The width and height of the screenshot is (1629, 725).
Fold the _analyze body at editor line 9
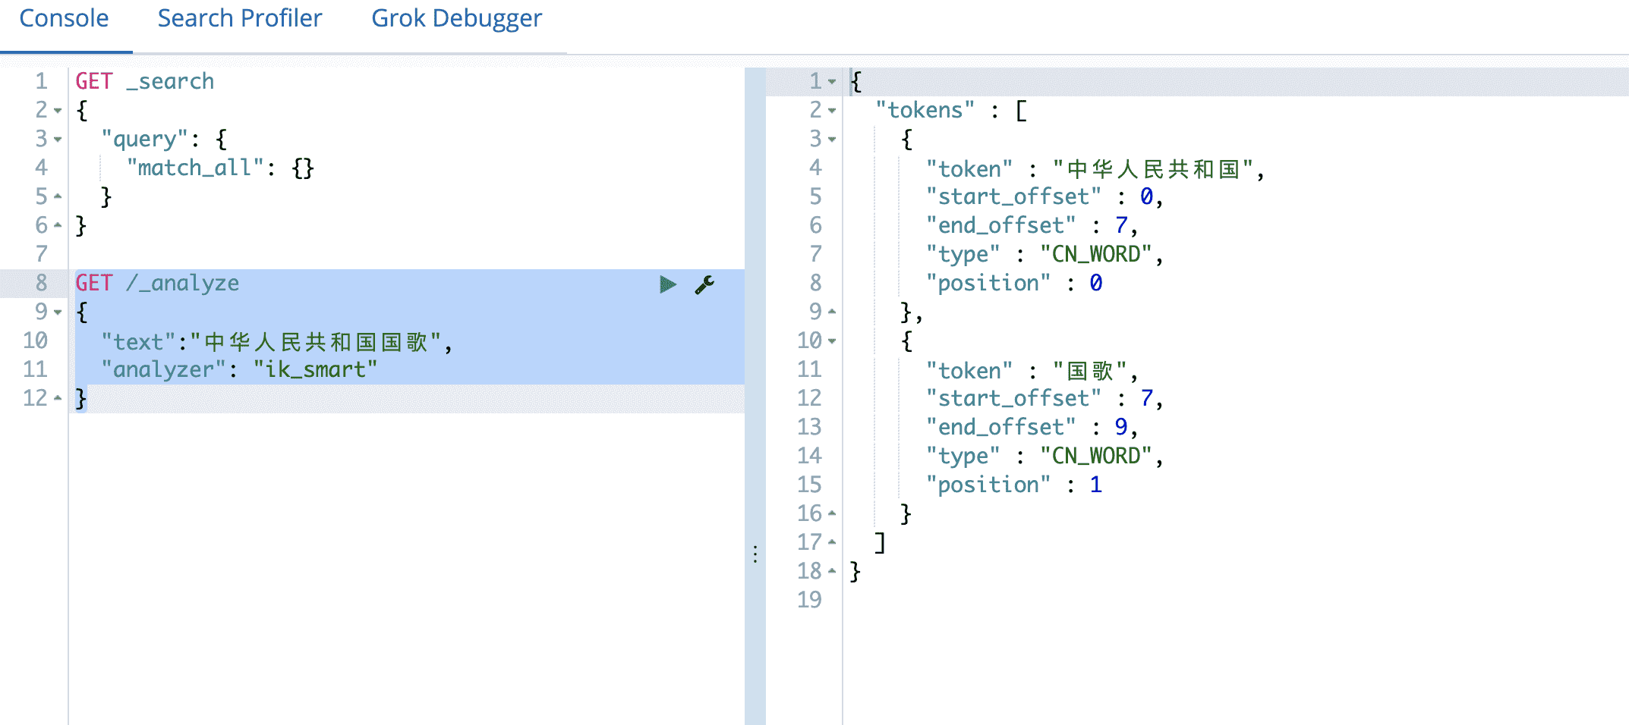click(x=58, y=312)
